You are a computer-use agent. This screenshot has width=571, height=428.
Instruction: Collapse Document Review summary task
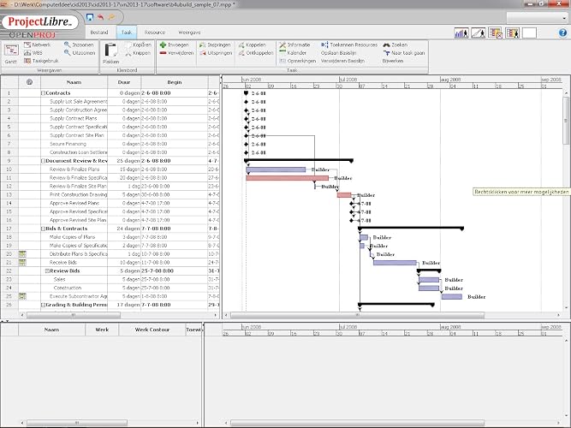(43, 161)
